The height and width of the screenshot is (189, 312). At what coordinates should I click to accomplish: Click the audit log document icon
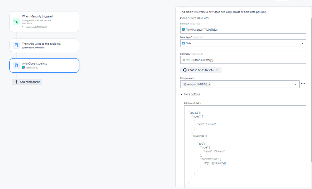pyautogui.click(x=16, y=45)
